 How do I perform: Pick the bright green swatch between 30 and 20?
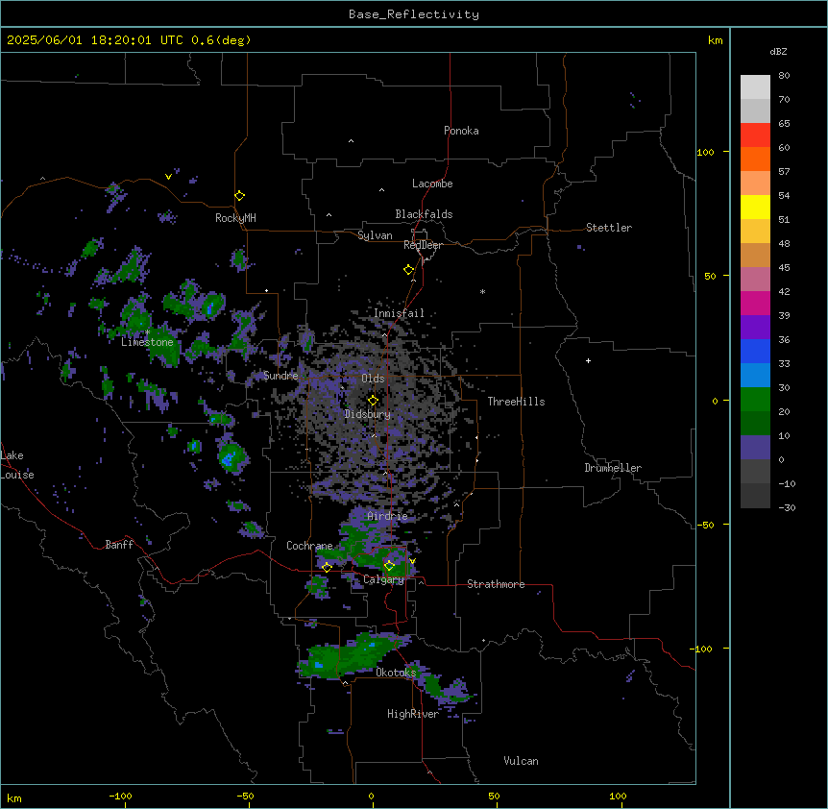tap(755, 400)
